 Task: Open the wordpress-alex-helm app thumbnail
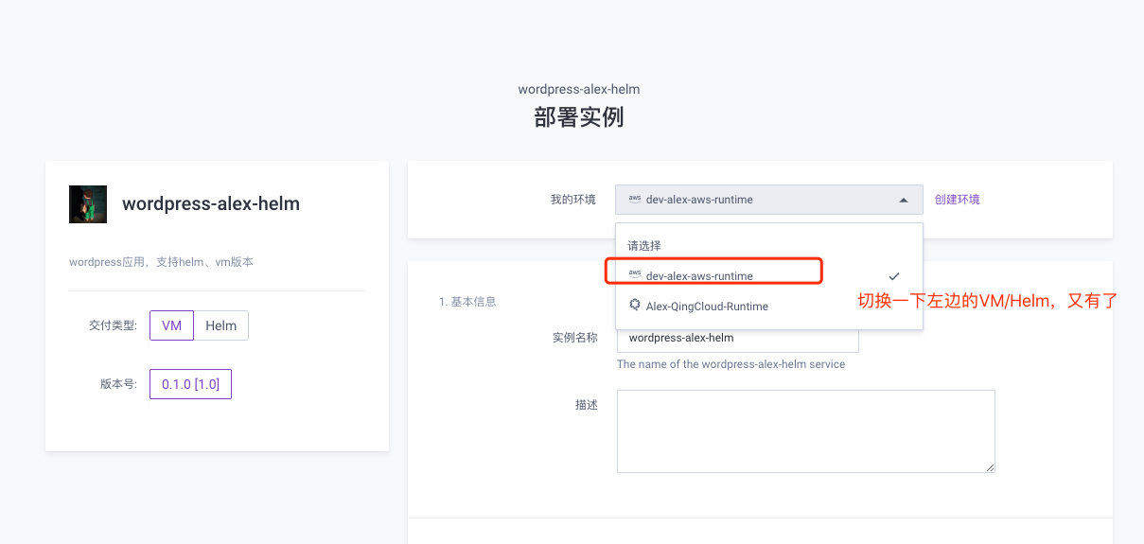[x=88, y=204]
